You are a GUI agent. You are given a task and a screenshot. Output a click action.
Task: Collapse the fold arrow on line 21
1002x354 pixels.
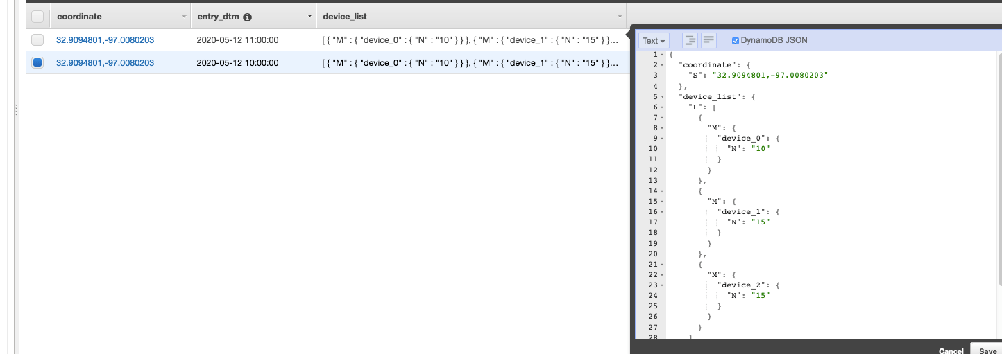coord(663,265)
